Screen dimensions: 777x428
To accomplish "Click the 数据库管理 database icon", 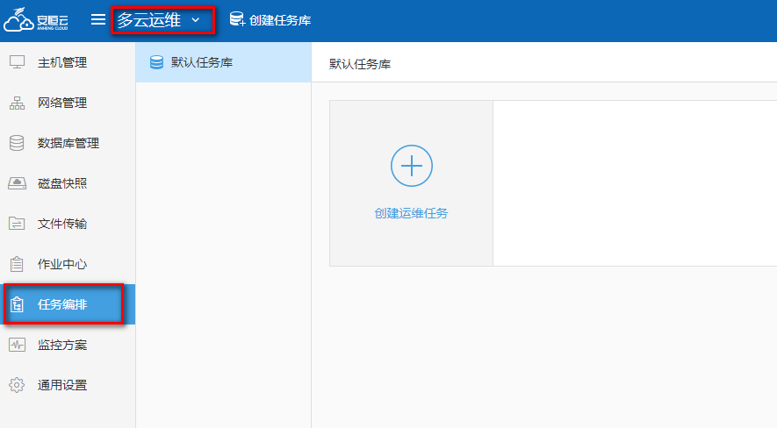I will click(17, 143).
